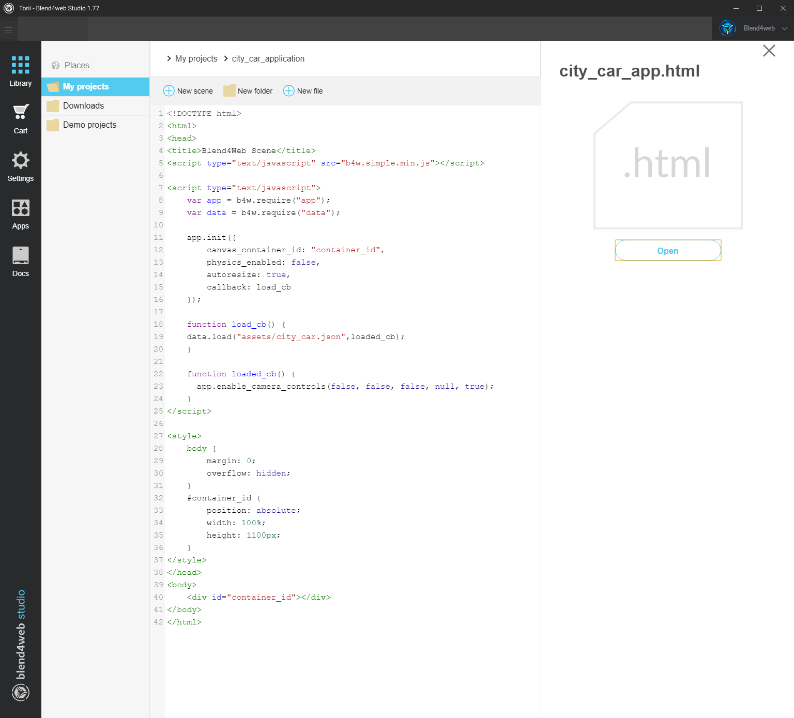This screenshot has width=794, height=718.
Task: Click the autoresize: true line
Action: [249, 275]
